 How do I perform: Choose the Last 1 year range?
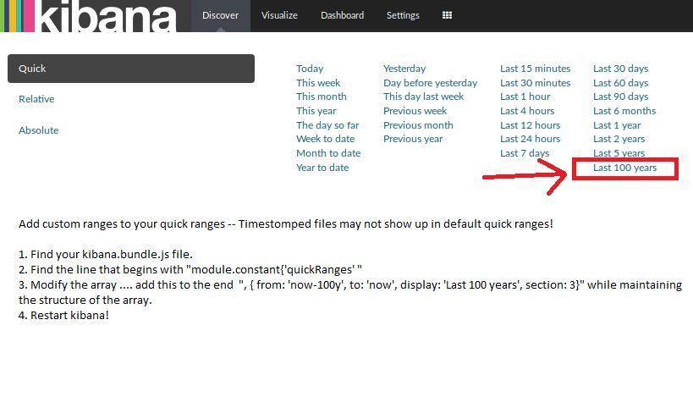point(617,125)
